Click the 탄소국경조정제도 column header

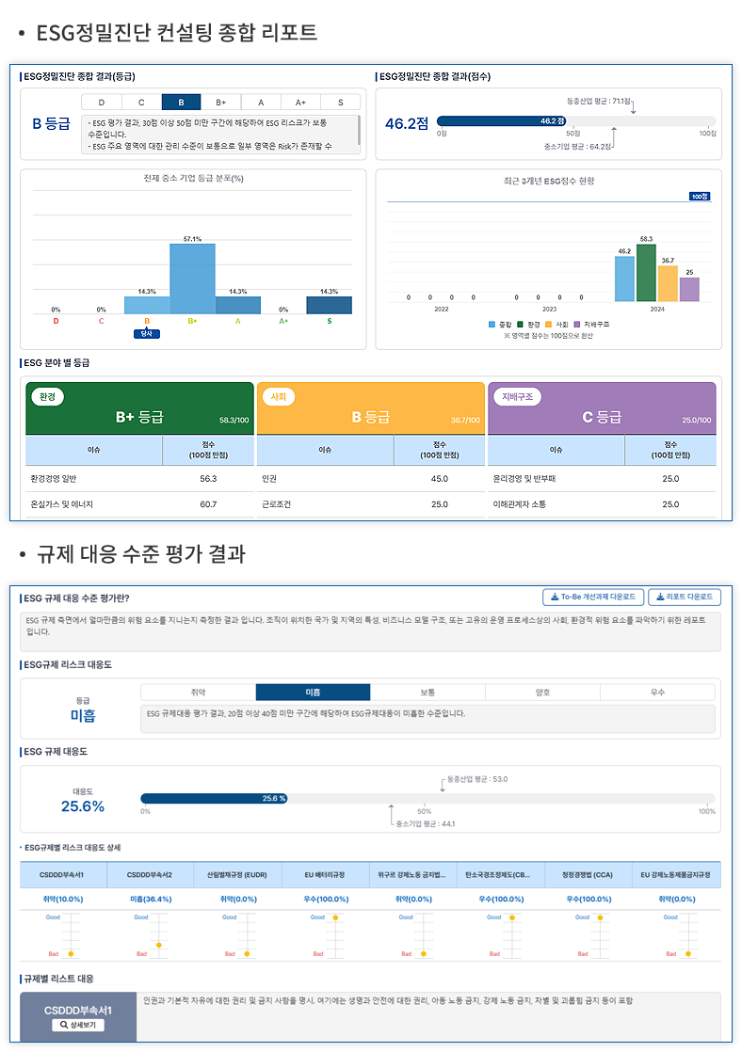(x=501, y=875)
